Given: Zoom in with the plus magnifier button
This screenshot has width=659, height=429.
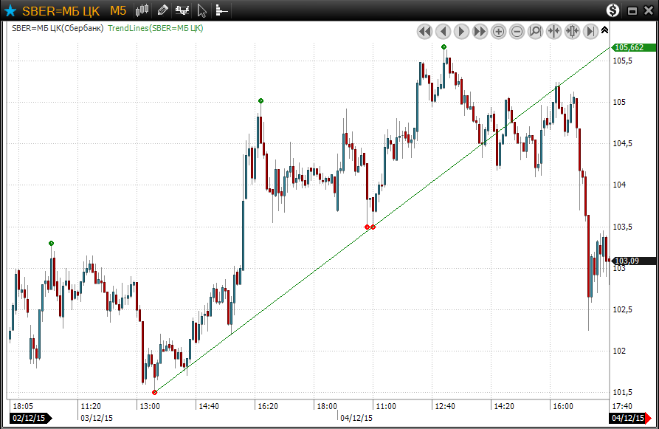Looking at the screenshot, I should point(498,31).
